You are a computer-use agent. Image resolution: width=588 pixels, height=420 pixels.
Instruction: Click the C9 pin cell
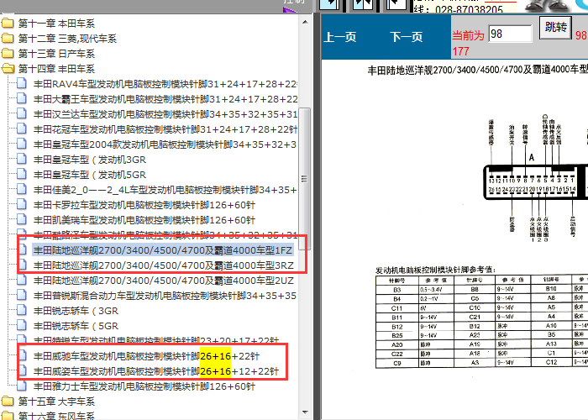(397, 363)
